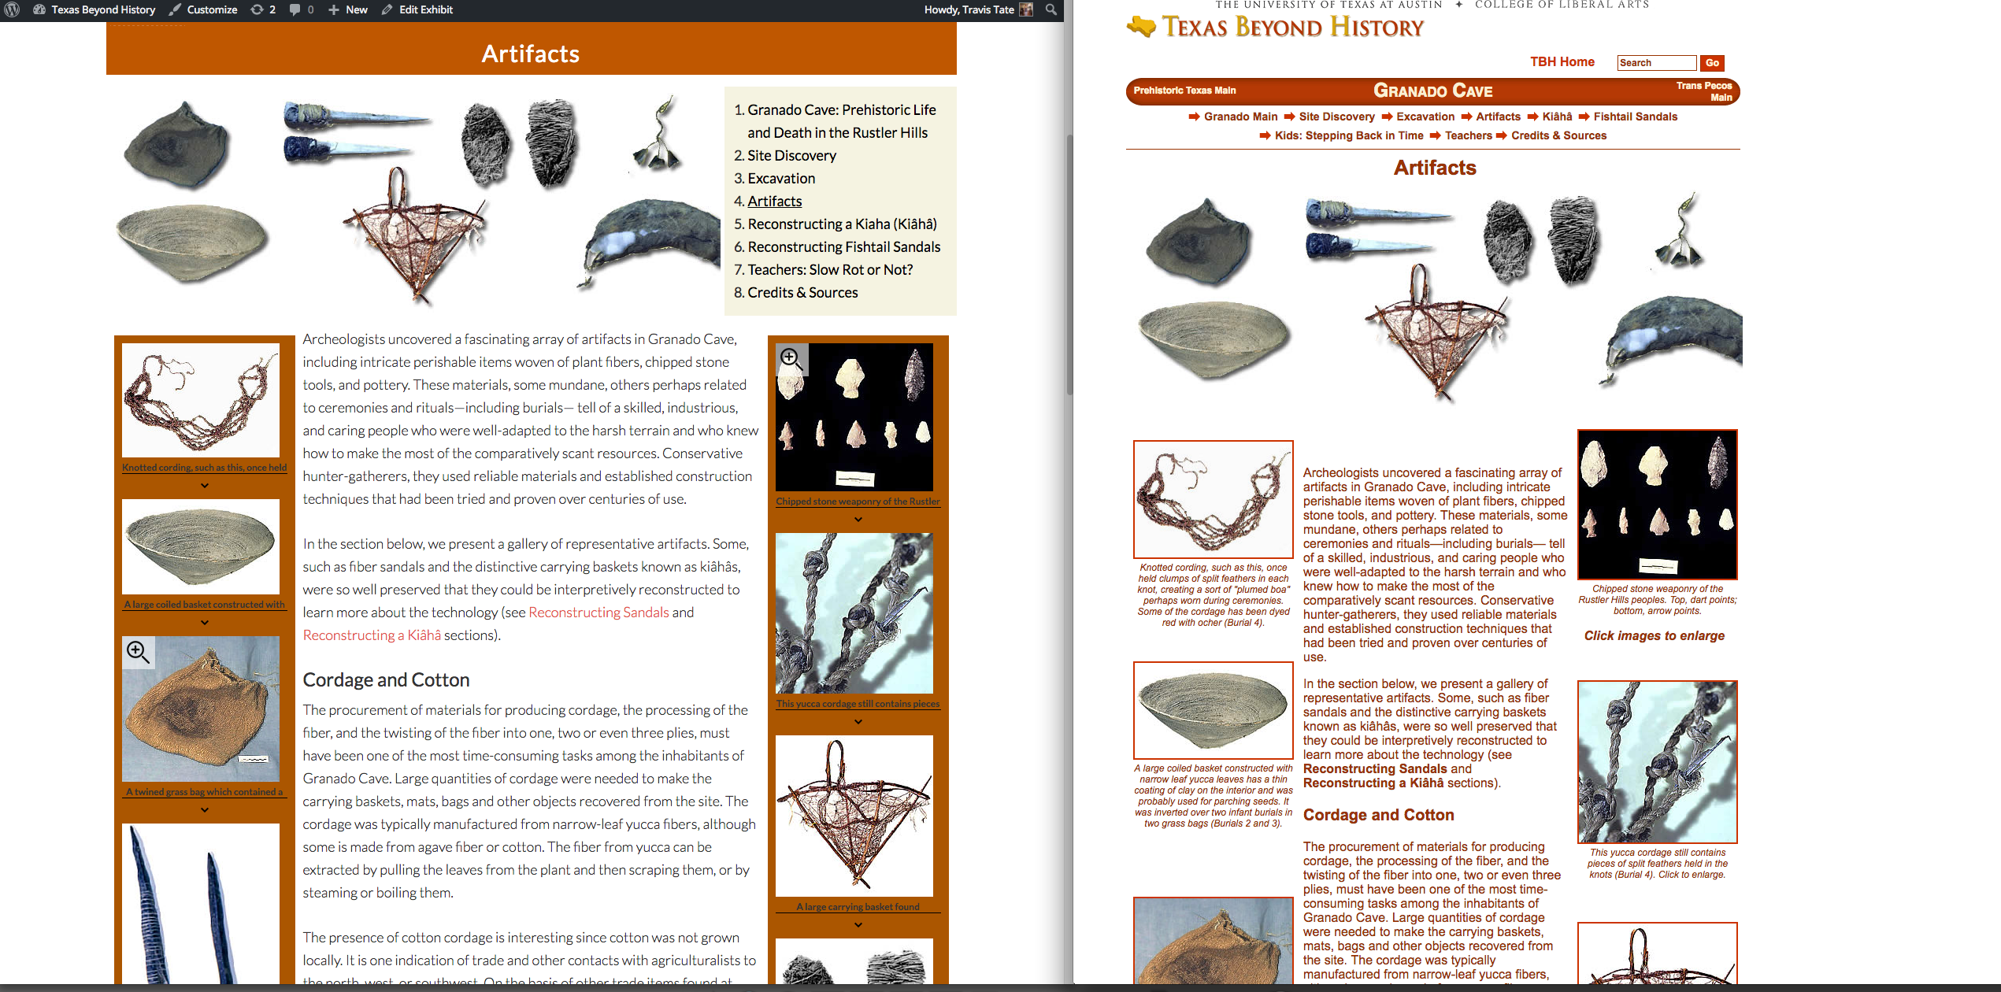This screenshot has height=992, width=2001.
Task: Click the Texas Beyond History title logo
Action: [x=1293, y=28]
